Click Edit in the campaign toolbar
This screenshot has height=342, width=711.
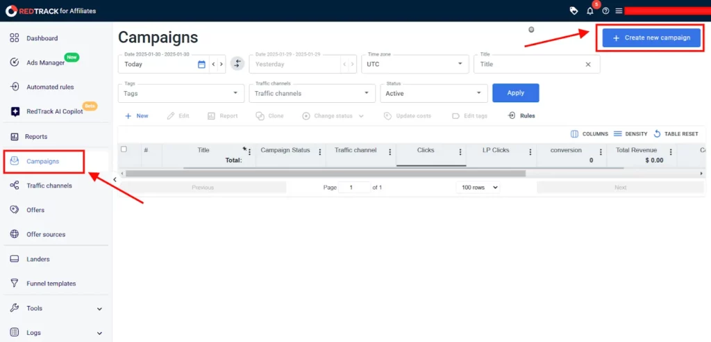point(178,116)
